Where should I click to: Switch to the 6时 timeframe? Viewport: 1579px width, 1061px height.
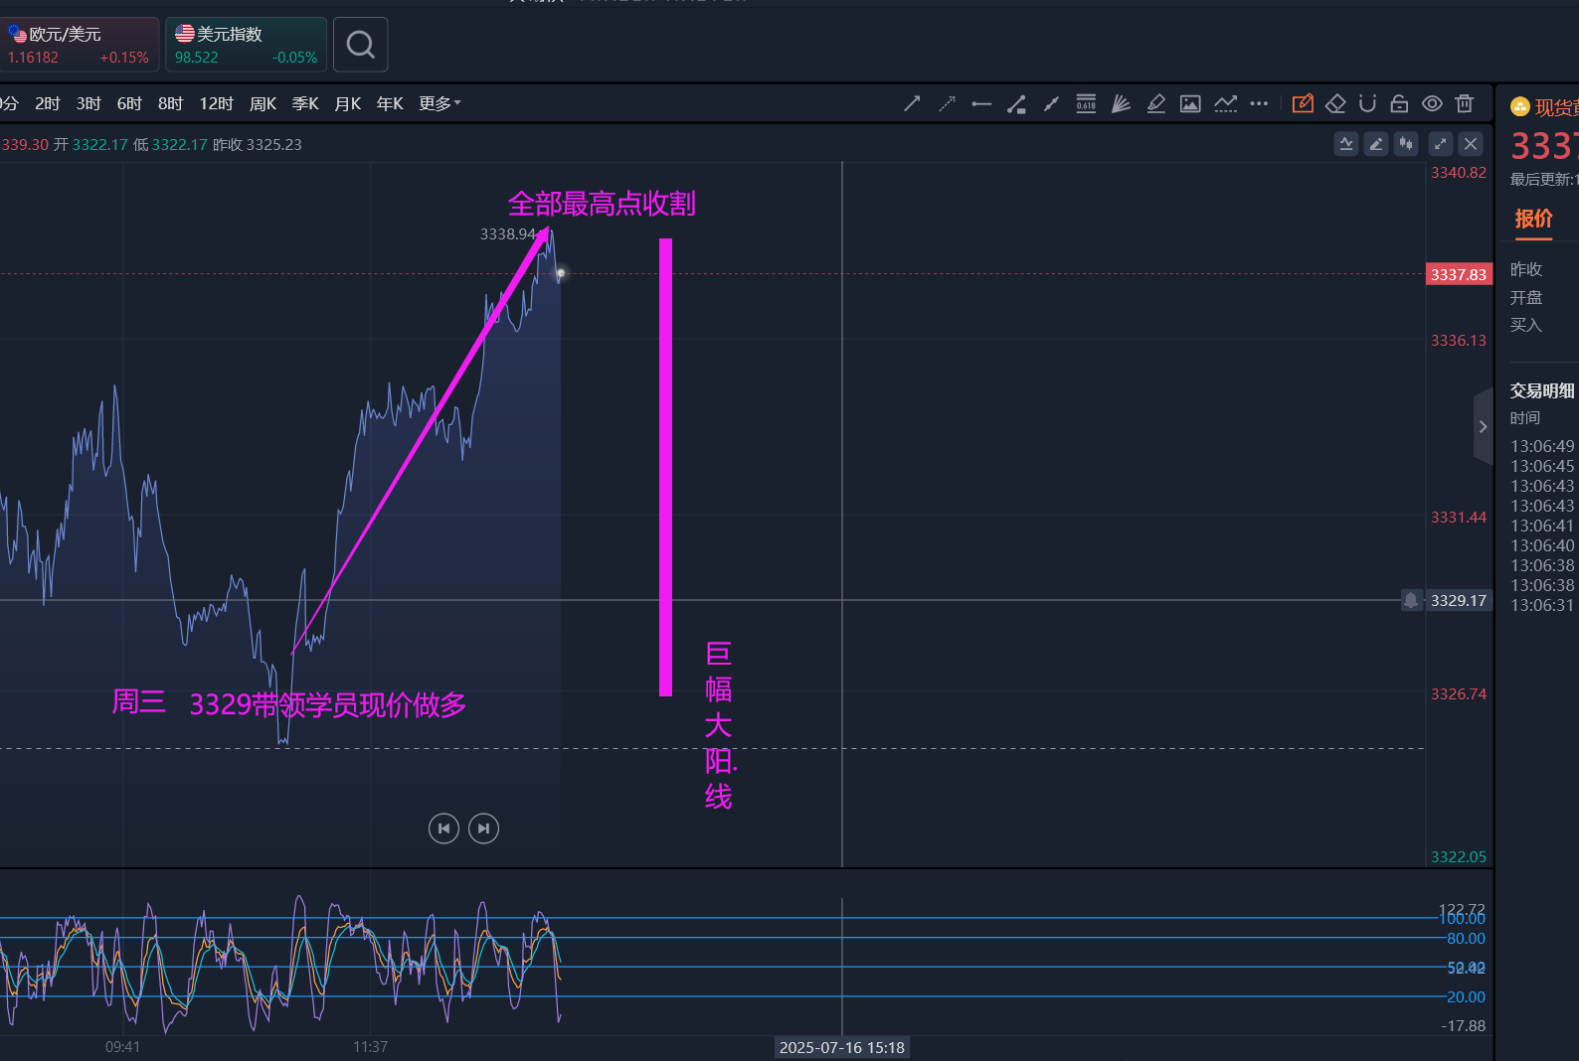click(129, 103)
